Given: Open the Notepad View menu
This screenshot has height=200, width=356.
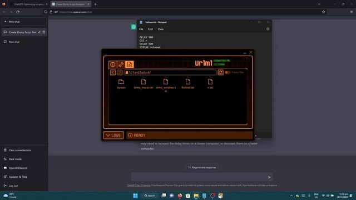Looking at the screenshot, I should click(x=161, y=29).
